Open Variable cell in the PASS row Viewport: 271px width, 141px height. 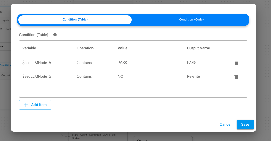tap(46, 63)
